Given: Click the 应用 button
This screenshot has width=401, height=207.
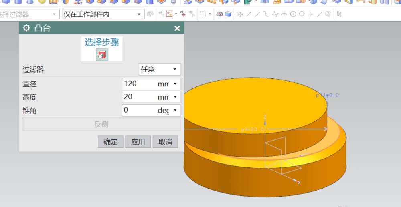Looking at the screenshot, I should (x=138, y=142).
